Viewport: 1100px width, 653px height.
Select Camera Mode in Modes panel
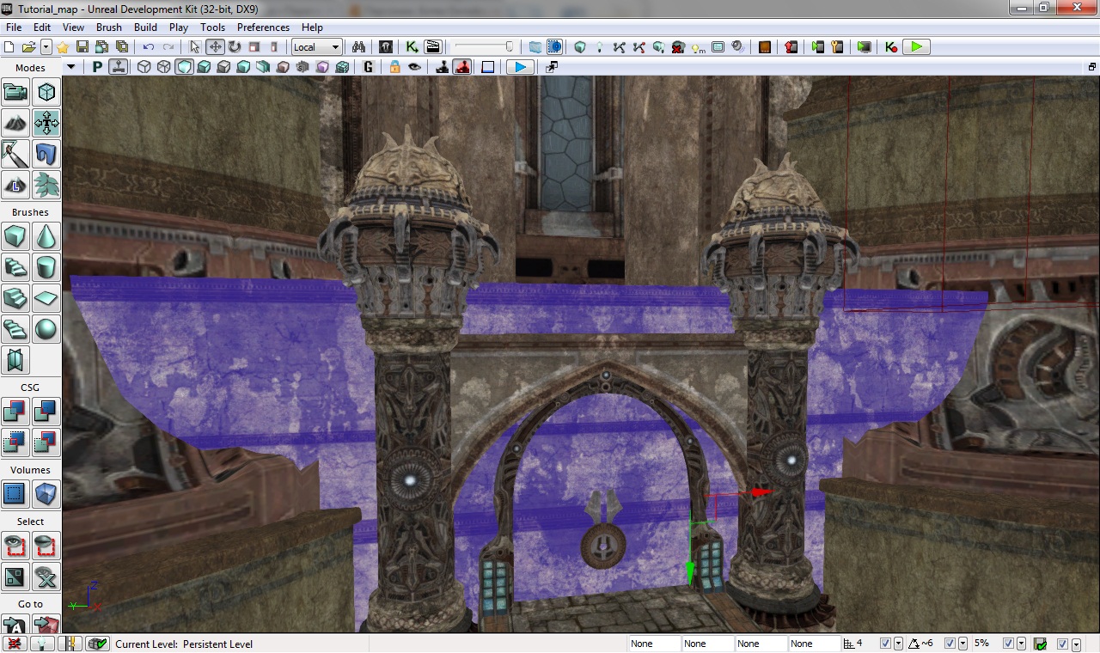[16, 92]
